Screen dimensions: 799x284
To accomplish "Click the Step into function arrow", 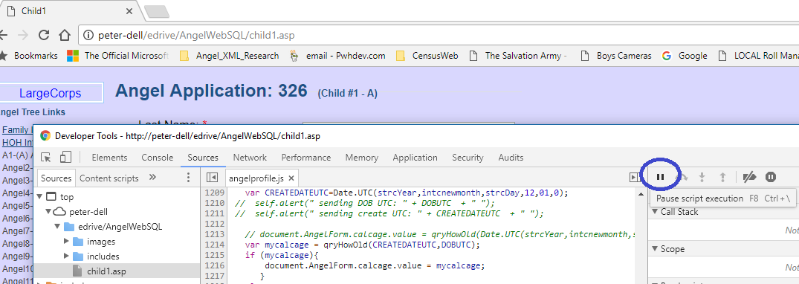I will (702, 177).
